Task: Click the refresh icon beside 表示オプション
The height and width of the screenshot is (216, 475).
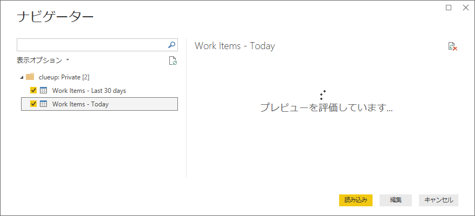Action: point(173,60)
